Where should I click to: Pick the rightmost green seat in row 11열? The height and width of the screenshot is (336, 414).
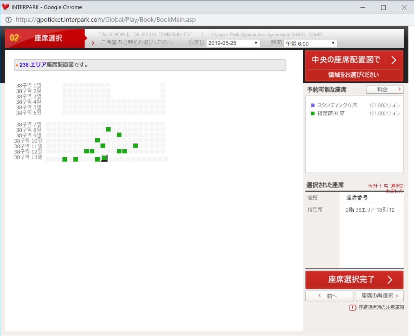click(136, 146)
